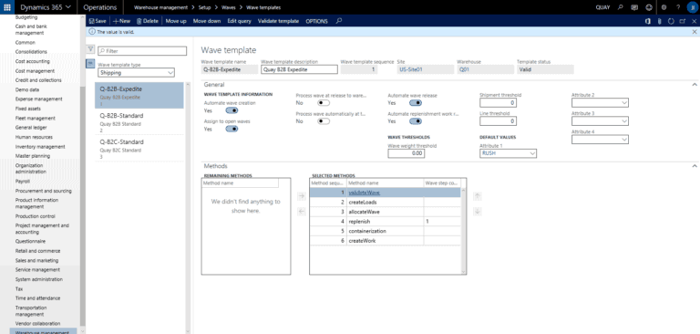
Task: Open the app launcher waffle icon
Action: pyautogui.click(x=7, y=7)
